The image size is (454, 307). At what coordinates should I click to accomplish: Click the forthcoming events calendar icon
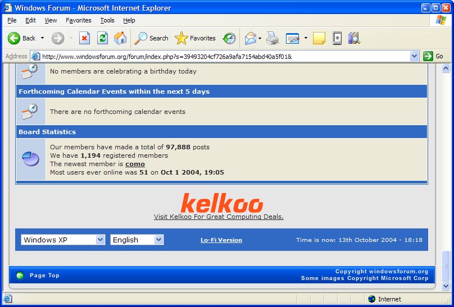point(30,111)
